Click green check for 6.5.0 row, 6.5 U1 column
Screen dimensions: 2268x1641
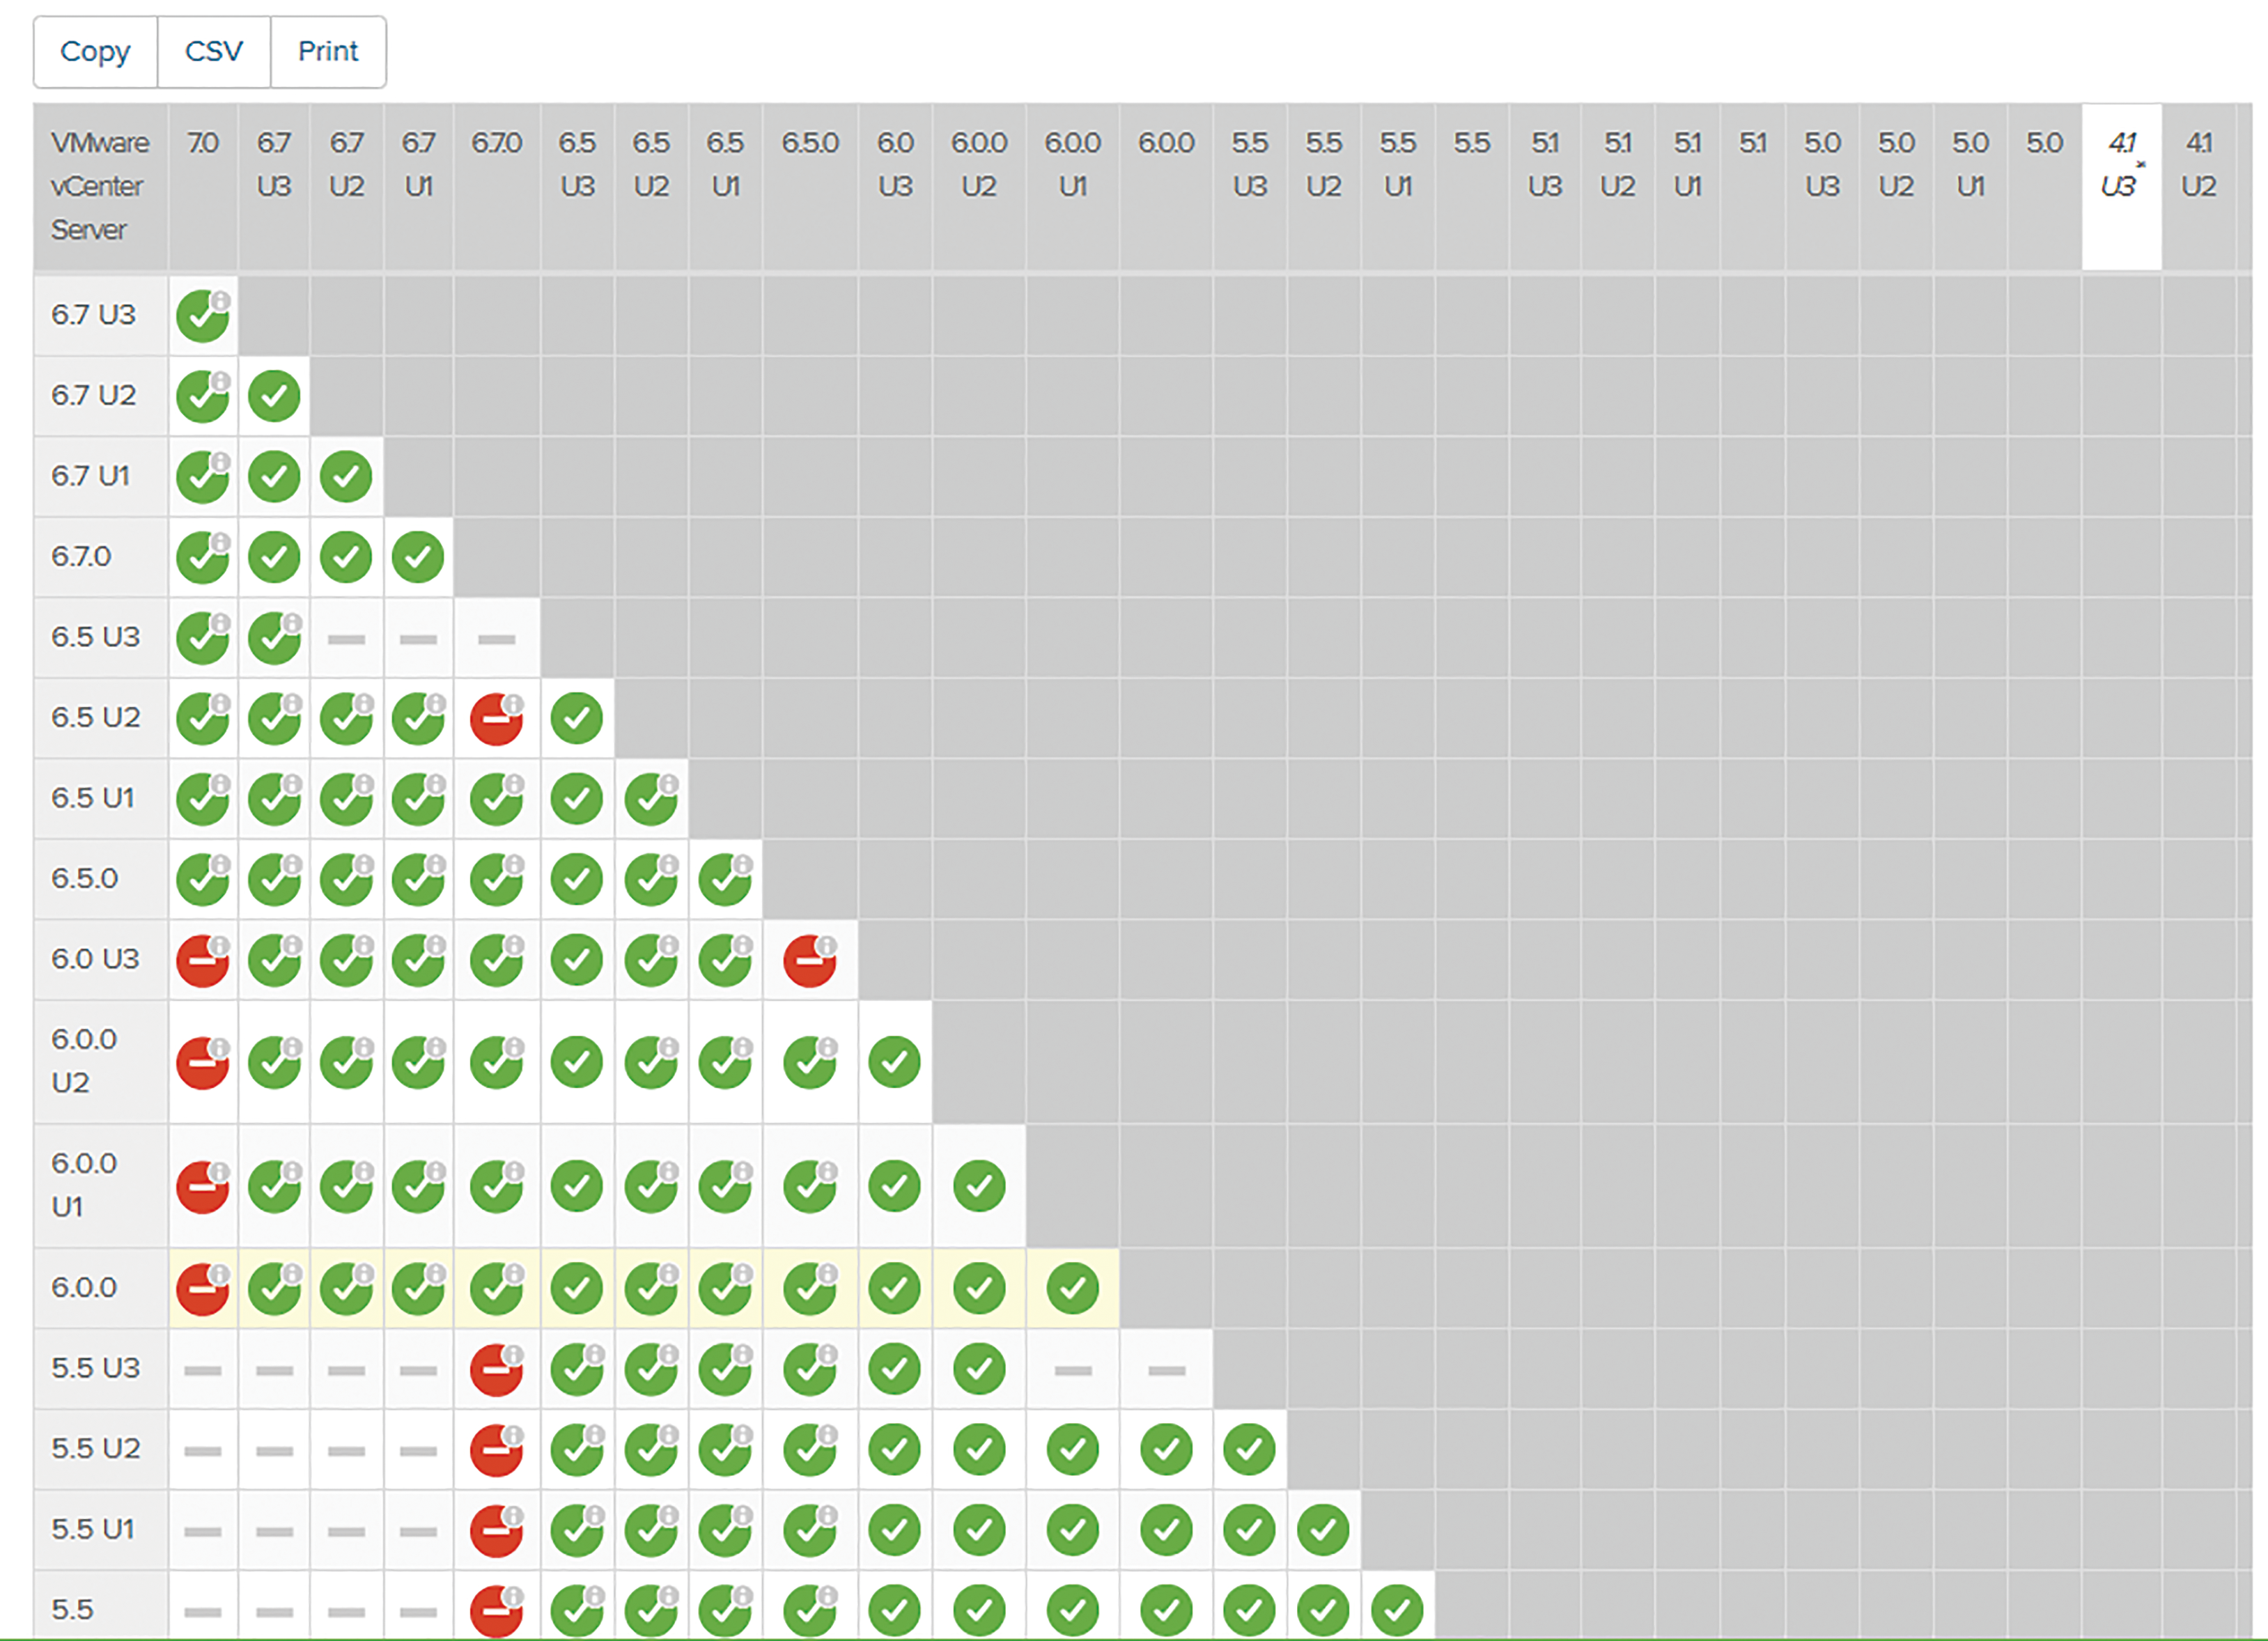click(725, 880)
